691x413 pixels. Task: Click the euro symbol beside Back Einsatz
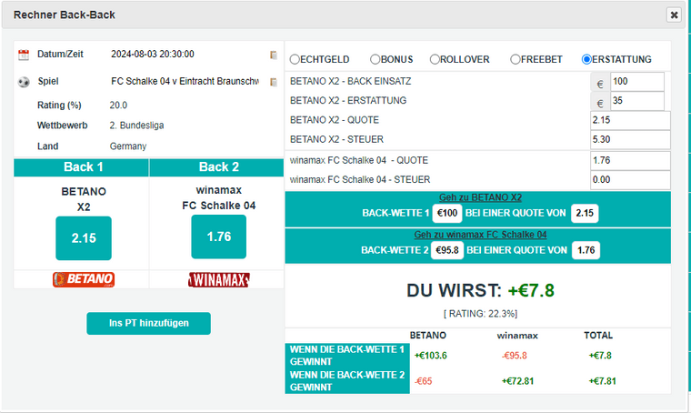tap(600, 84)
